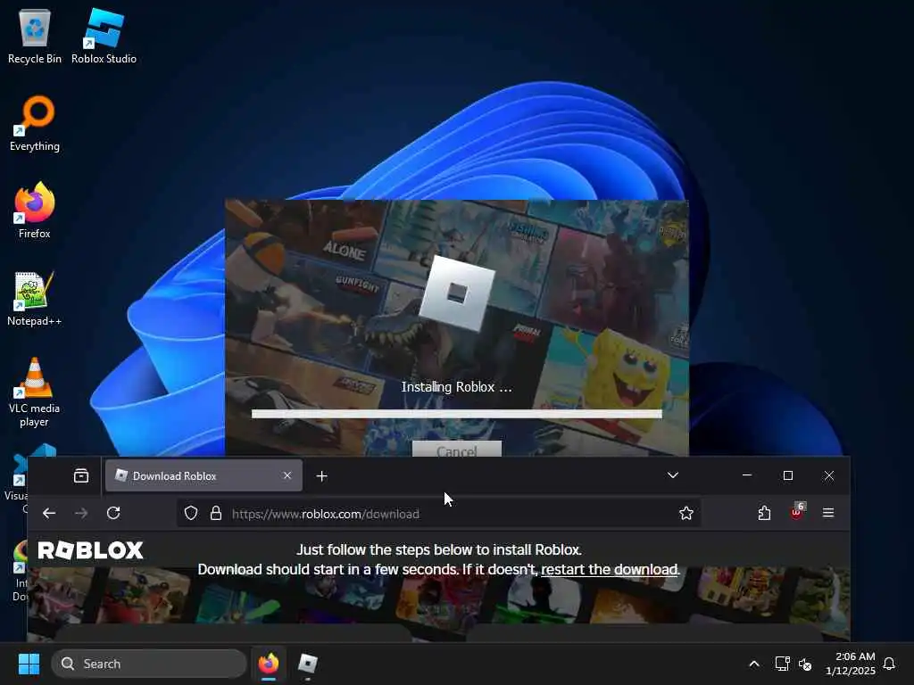Launch Firefox from the desktop shortcut
914x685 pixels.
(x=35, y=210)
